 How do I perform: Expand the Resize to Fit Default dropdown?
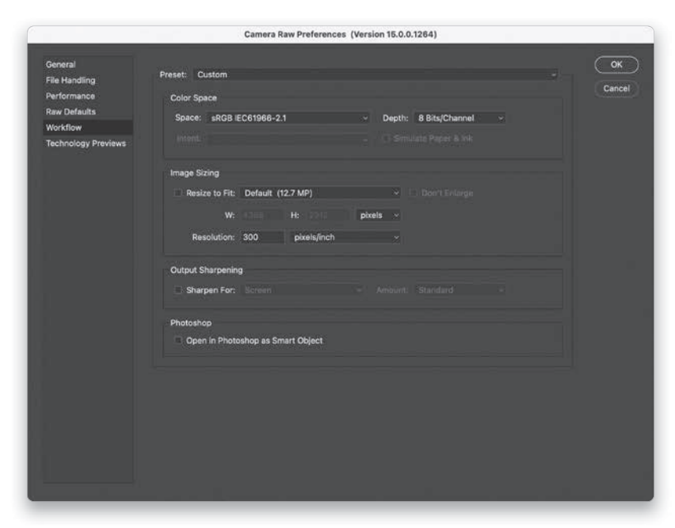(x=319, y=193)
